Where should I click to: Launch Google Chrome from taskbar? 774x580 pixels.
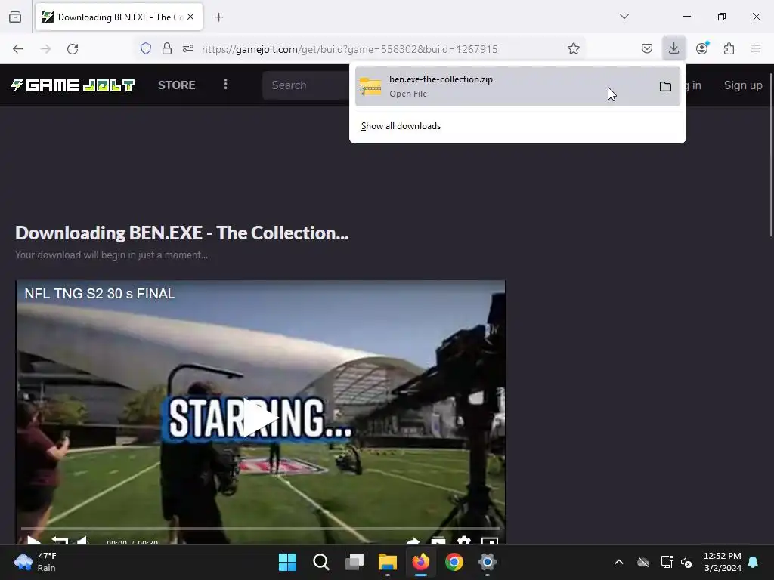click(x=454, y=562)
